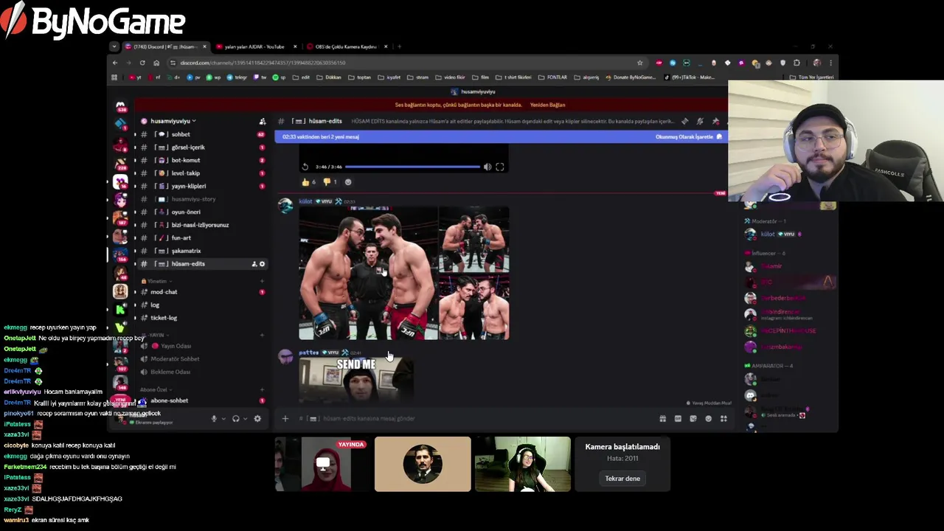Open Tüm Yer İşaretleri bookmarks folder

tap(811, 77)
